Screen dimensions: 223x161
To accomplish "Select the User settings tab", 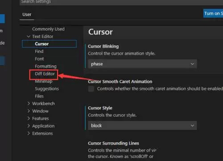I will click(x=27, y=15).
